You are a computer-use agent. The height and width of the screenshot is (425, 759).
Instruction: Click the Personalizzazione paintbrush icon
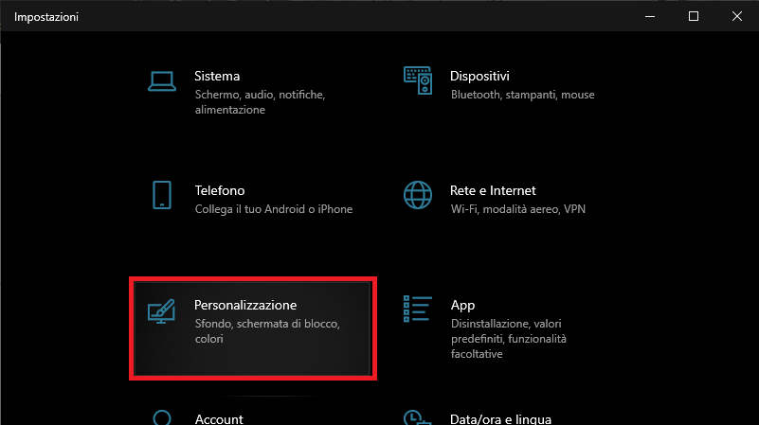161,311
